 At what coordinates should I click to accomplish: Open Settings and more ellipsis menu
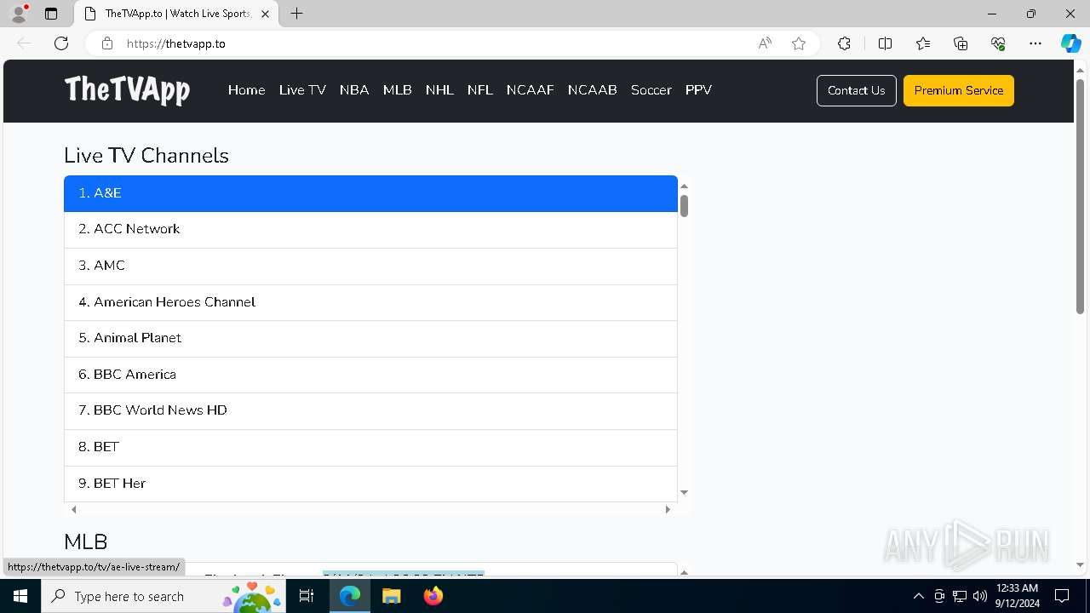coord(1035,43)
